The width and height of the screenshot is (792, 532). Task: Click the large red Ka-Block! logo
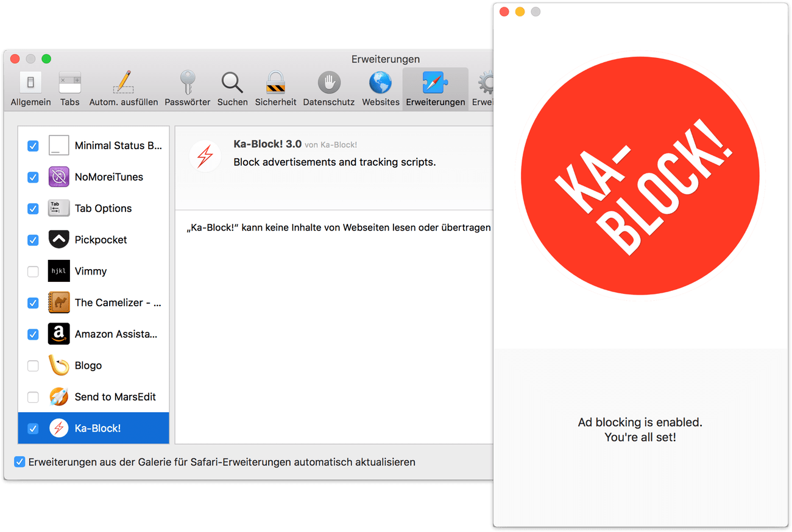pos(640,177)
